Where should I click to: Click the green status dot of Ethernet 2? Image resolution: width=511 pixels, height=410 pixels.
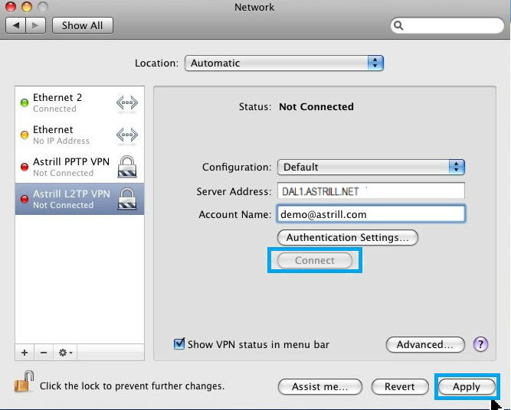click(x=25, y=102)
